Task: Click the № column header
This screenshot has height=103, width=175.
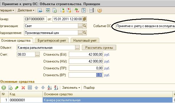Action: point(4,94)
